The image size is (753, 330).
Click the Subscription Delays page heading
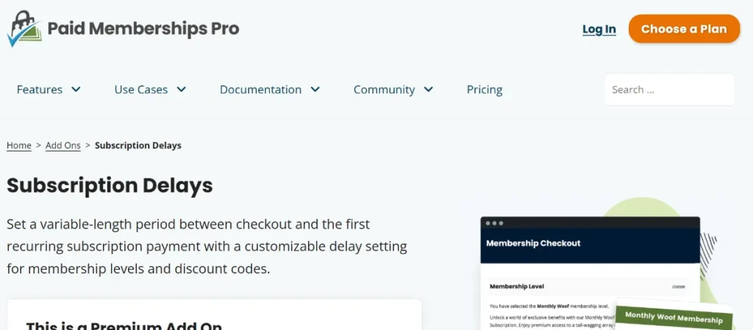pyautogui.click(x=110, y=185)
